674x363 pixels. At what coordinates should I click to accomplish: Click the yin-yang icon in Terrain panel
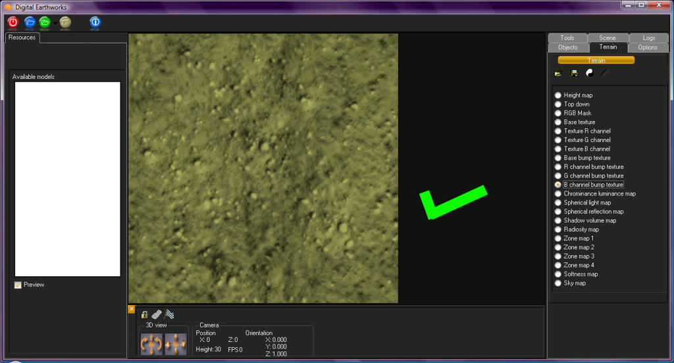pyautogui.click(x=590, y=73)
